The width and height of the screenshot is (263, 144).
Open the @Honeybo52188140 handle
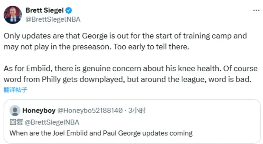coord(90,111)
